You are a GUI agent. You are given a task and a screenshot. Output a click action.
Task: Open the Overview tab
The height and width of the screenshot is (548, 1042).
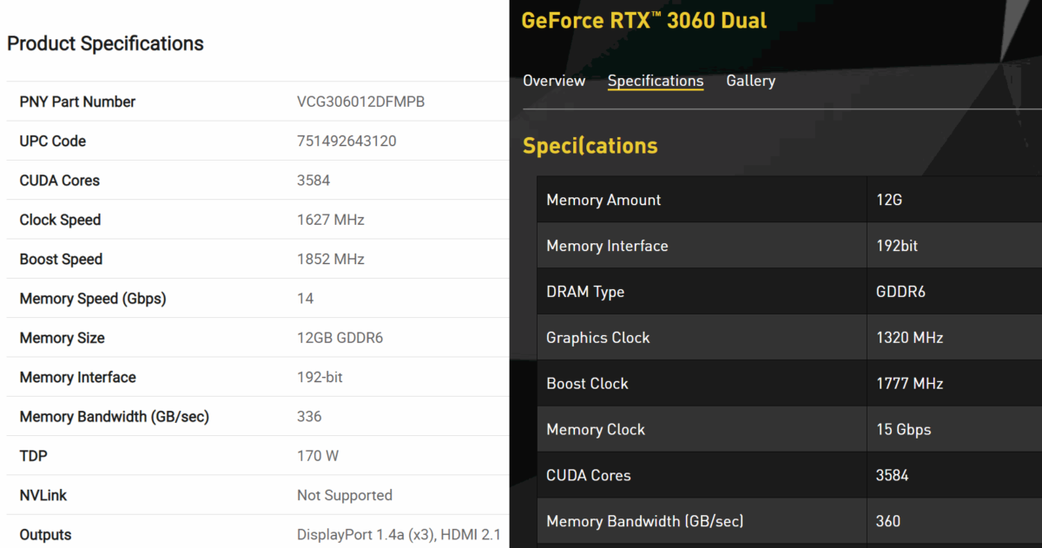(x=554, y=81)
